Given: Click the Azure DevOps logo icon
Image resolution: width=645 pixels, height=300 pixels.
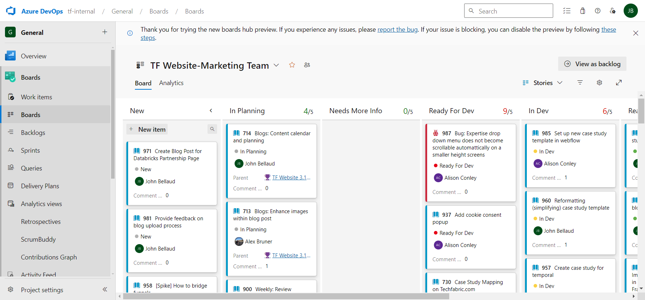Looking at the screenshot, I should 11,11.
